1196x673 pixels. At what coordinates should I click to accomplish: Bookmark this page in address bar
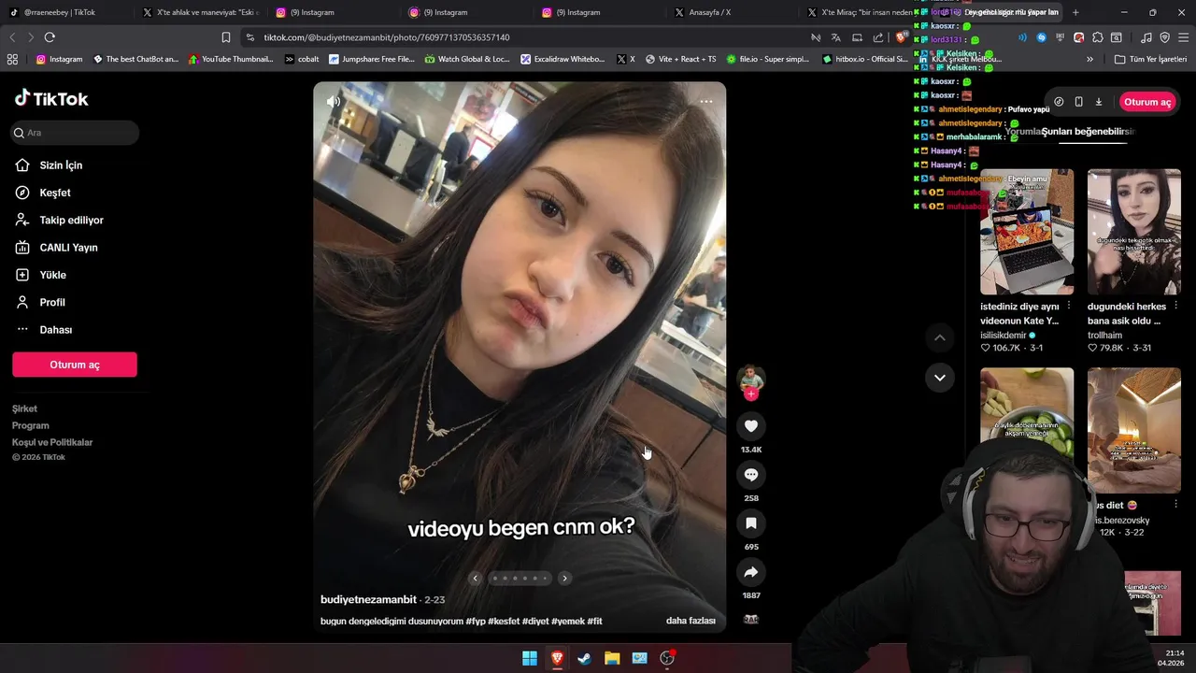(x=226, y=37)
